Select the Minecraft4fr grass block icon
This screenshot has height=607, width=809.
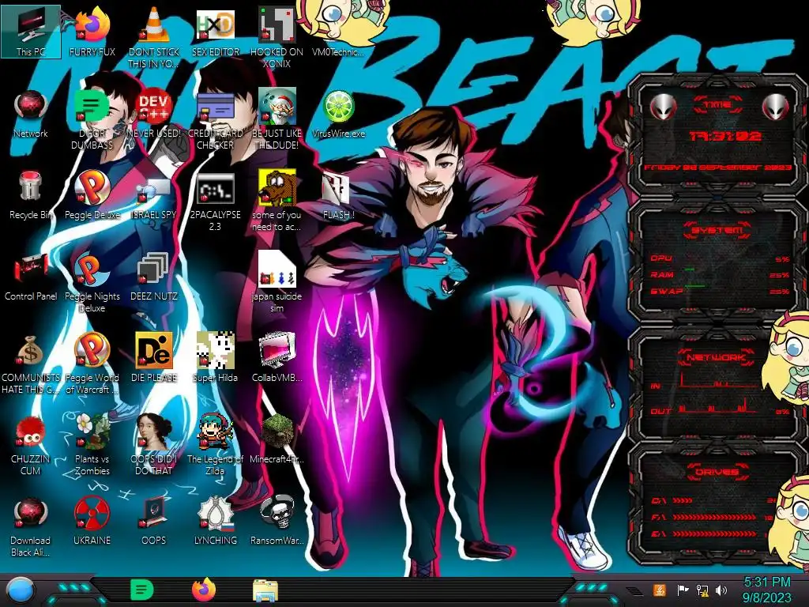click(x=277, y=439)
